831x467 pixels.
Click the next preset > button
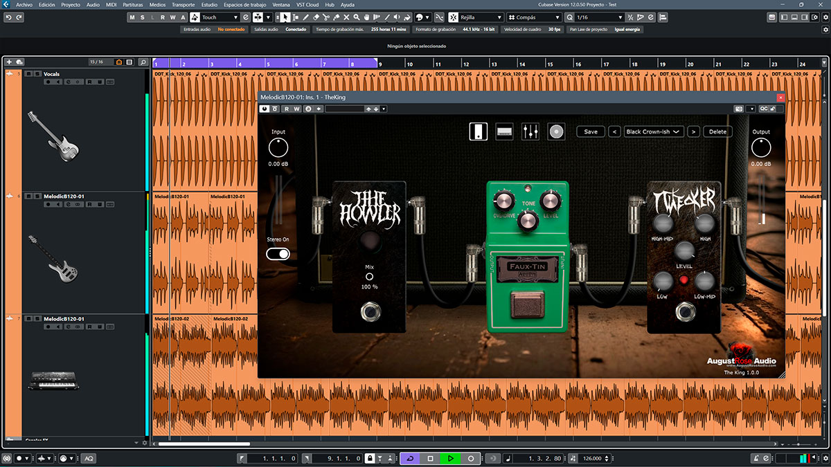coord(693,131)
